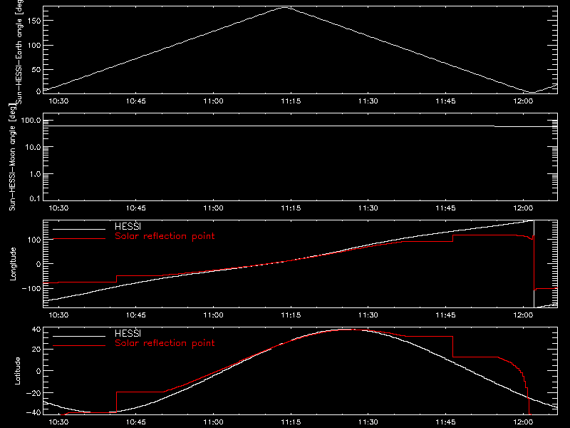Click the -20 tick on Latitude axis
The width and height of the screenshot is (570, 428).
tap(33, 393)
